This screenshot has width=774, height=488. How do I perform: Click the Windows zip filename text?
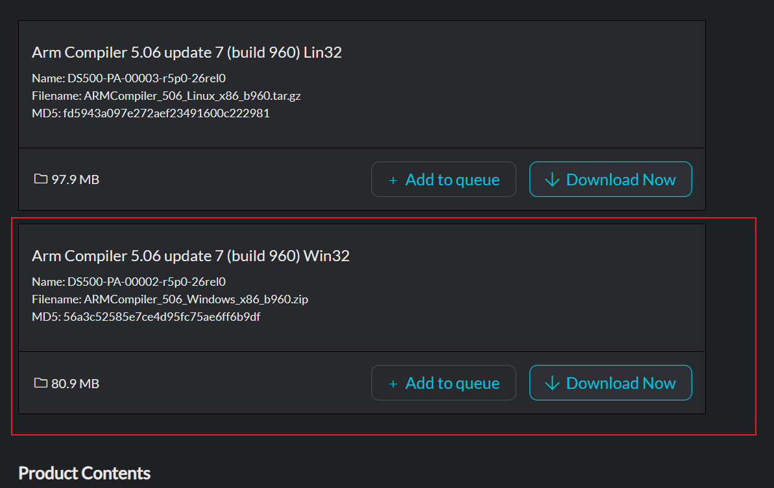click(x=196, y=299)
